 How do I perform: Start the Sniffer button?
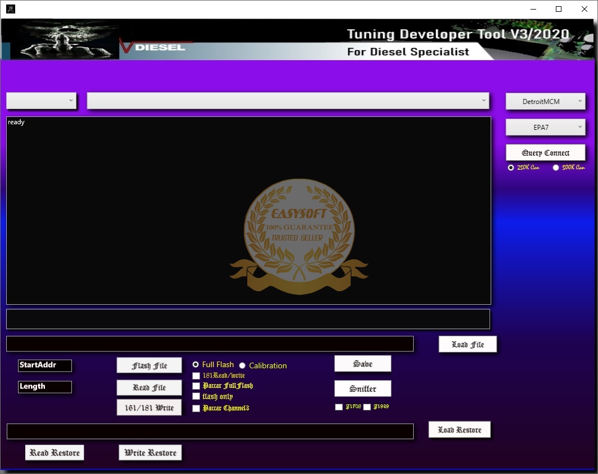coord(363,389)
